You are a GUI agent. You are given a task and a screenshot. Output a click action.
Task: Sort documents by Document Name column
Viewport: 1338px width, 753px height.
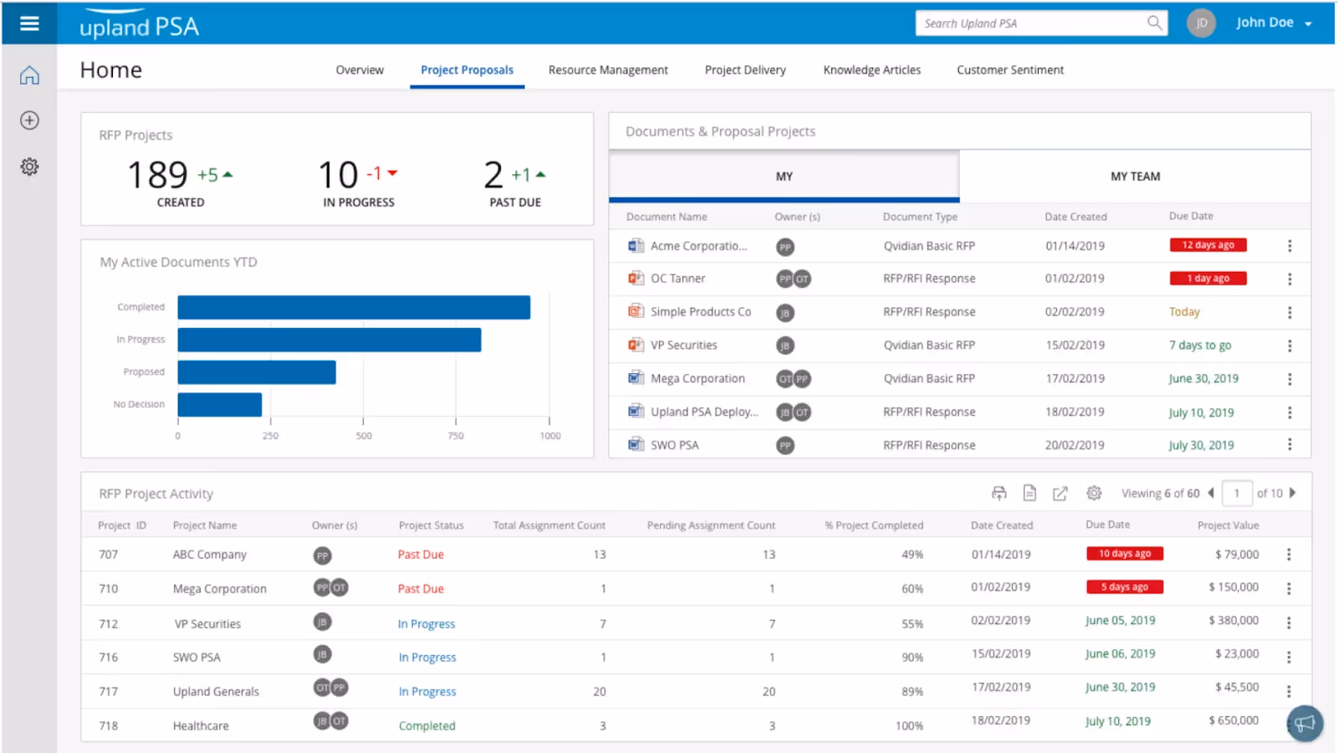tap(666, 217)
